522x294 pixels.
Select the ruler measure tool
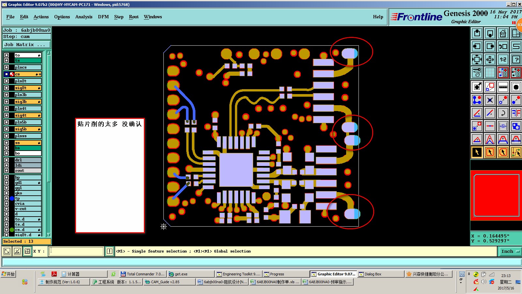(x=503, y=87)
